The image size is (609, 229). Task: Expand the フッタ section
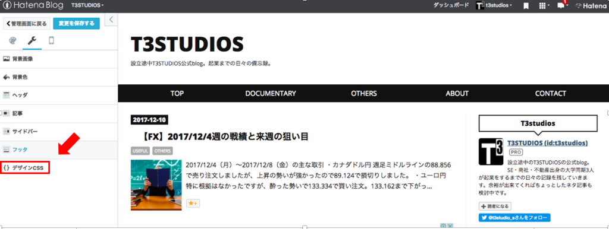coord(59,150)
